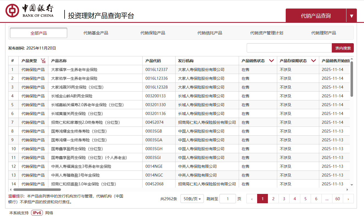
Task: Click the 表内搜索 search button
Action: click(x=342, y=48)
